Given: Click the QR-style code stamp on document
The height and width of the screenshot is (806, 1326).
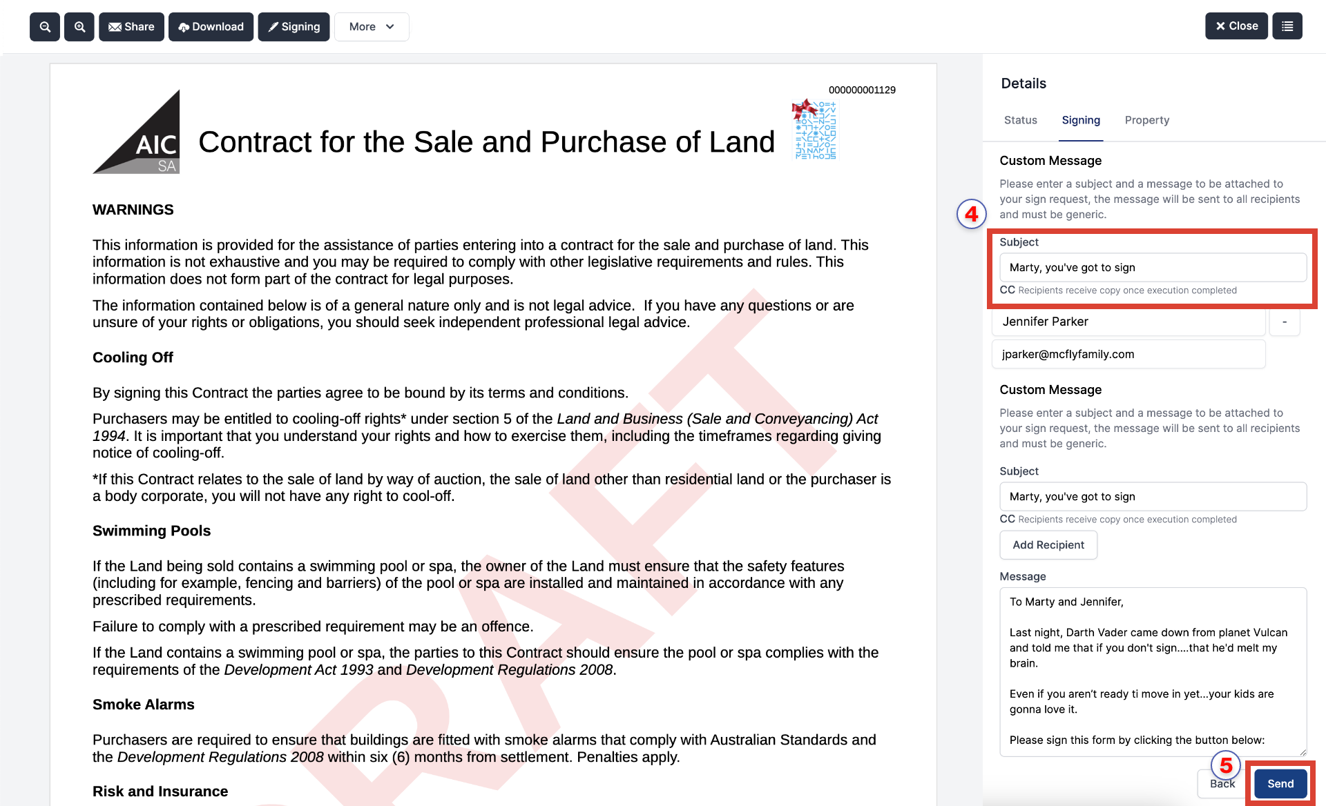Looking at the screenshot, I should point(815,130).
